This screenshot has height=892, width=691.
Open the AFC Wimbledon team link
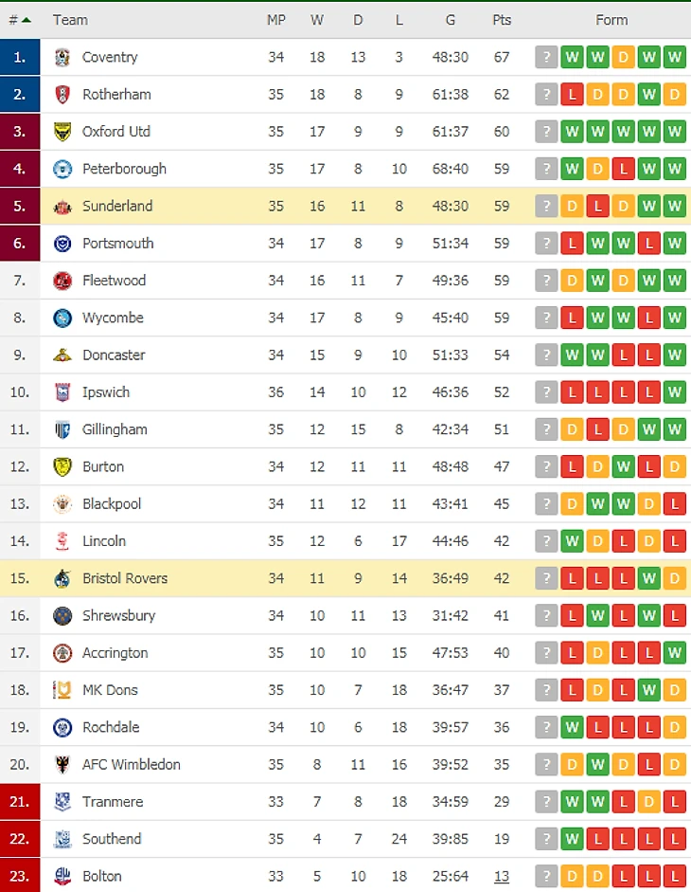click(131, 764)
